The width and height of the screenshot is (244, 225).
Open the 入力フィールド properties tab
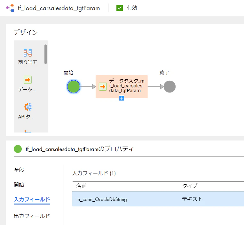pos(32,199)
